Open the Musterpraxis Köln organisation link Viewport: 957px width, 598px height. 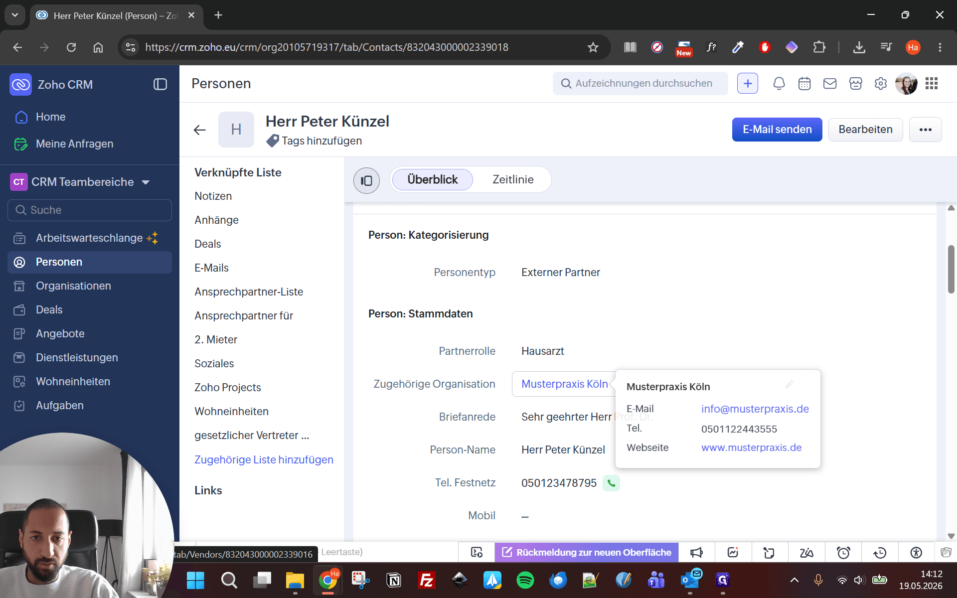pyautogui.click(x=564, y=384)
